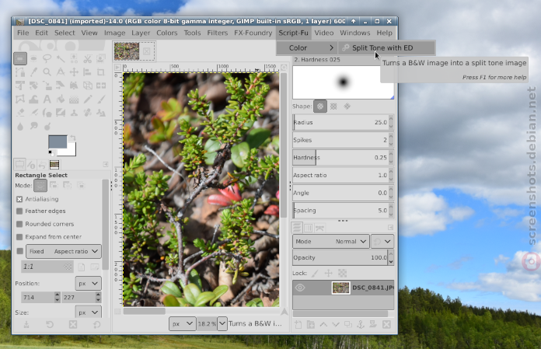Select the Paths tool

[x=20, y=72]
